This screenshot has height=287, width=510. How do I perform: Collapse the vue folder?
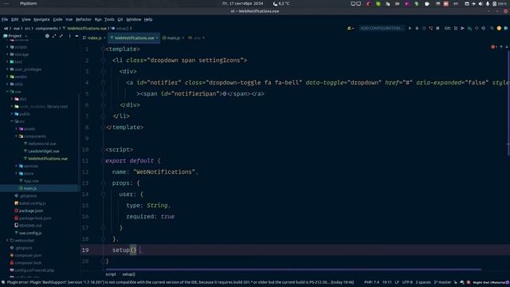[x=7, y=92]
